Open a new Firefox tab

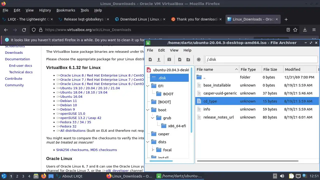click(x=286, y=19)
